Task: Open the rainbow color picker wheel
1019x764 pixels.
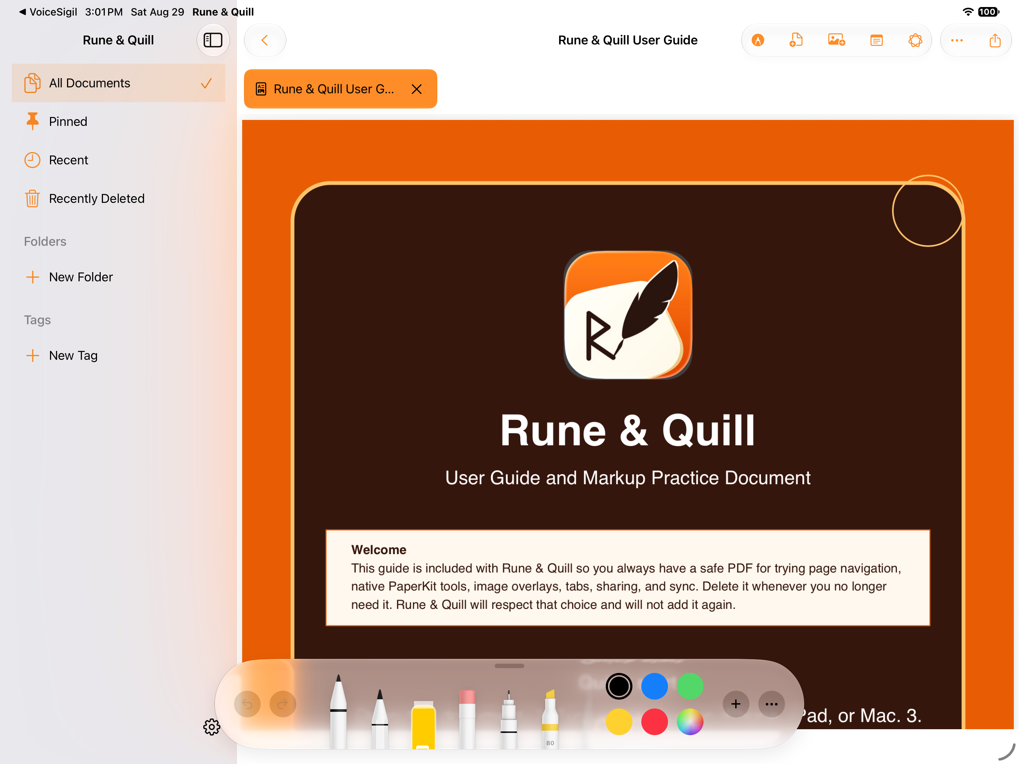Action: pyautogui.click(x=689, y=722)
